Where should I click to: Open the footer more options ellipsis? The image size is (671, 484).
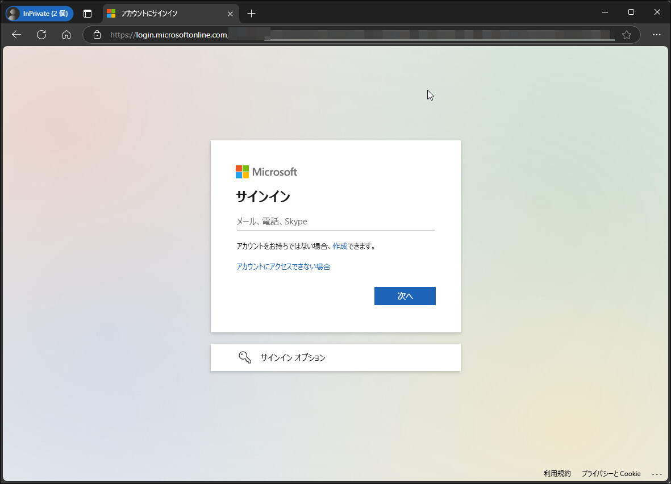pyautogui.click(x=657, y=474)
